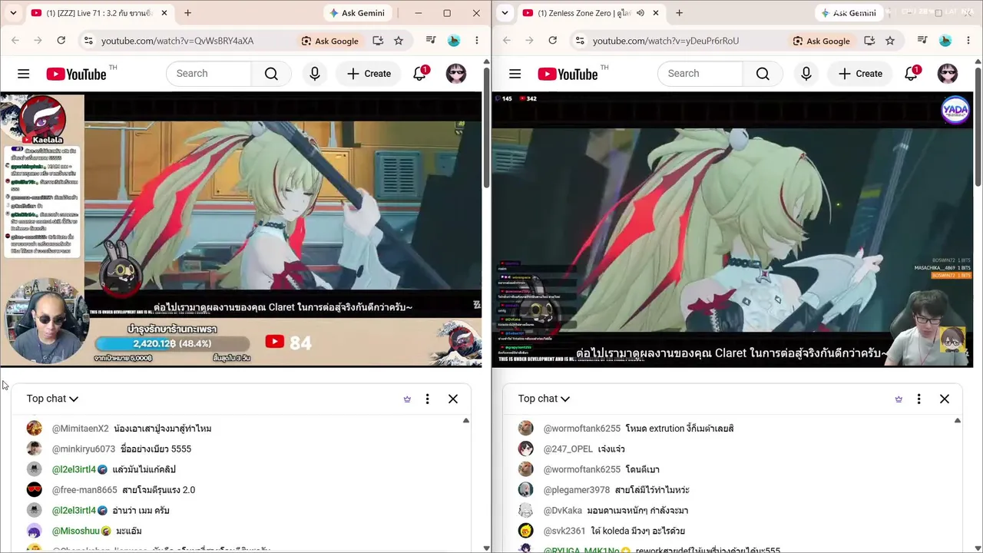The height and width of the screenshot is (553, 983).
Task: Open a new tab in right window
Action: click(x=679, y=13)
